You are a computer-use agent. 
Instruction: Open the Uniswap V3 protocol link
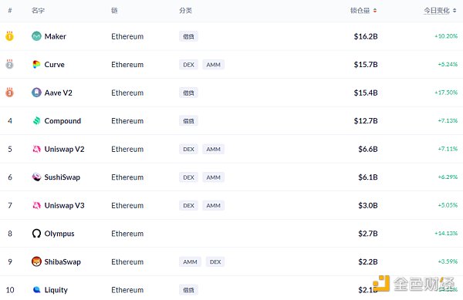coord(64,205)
